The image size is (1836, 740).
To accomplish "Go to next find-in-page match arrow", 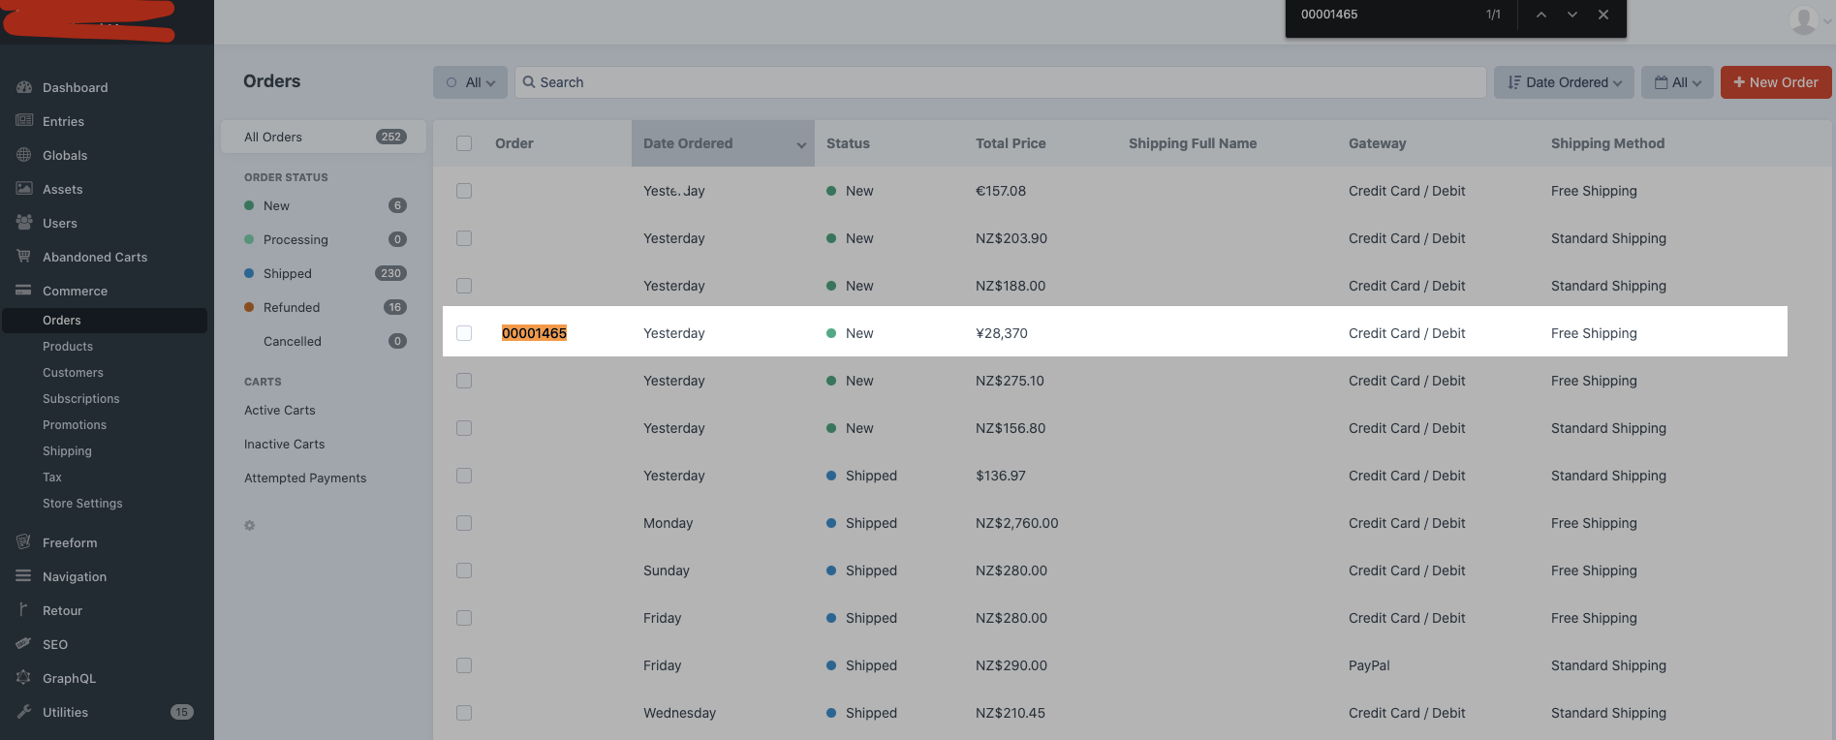I will pyautogui.click(x=1571, y=15).
